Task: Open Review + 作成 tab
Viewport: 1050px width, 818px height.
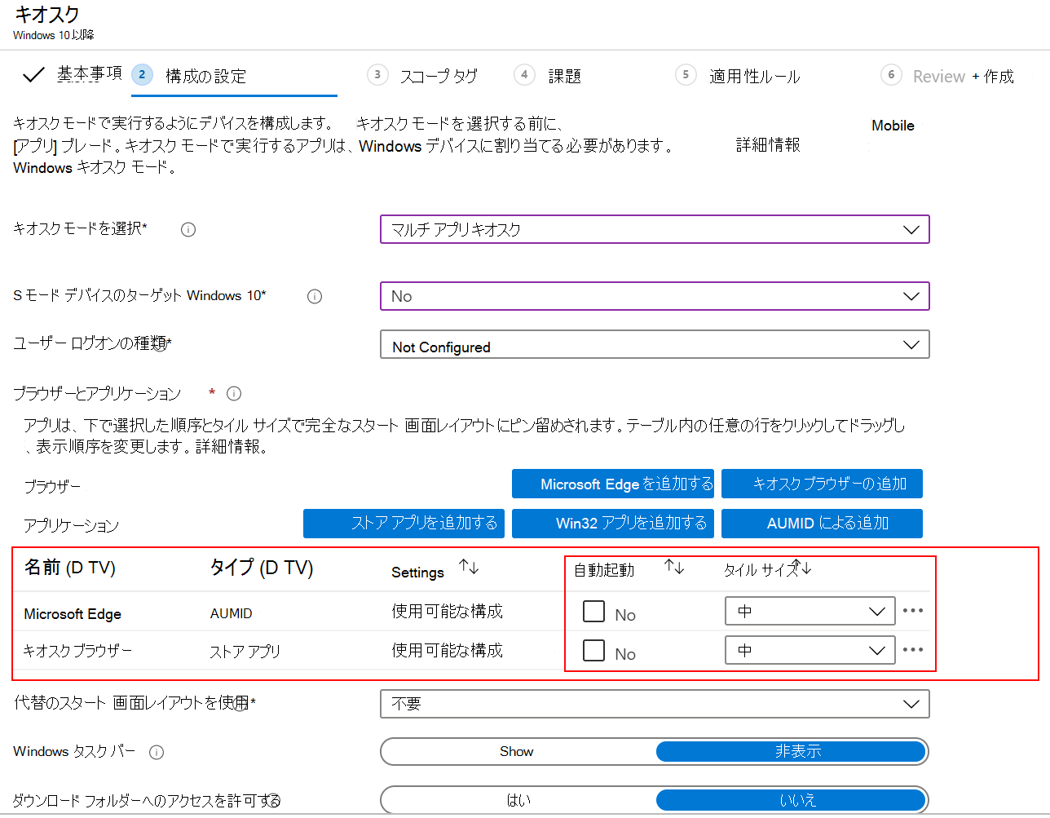Action: 963,76
